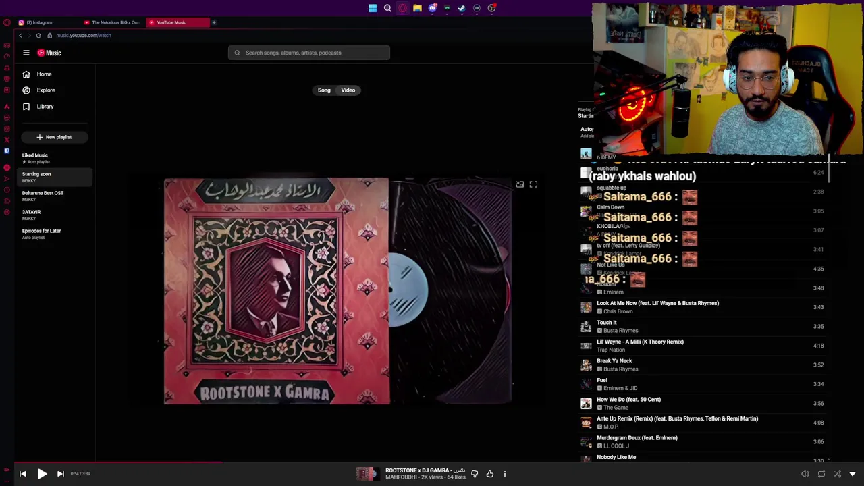Skip to the next track
The width and height of the screenshot is (864, 486).
click(x=60, y=474)
